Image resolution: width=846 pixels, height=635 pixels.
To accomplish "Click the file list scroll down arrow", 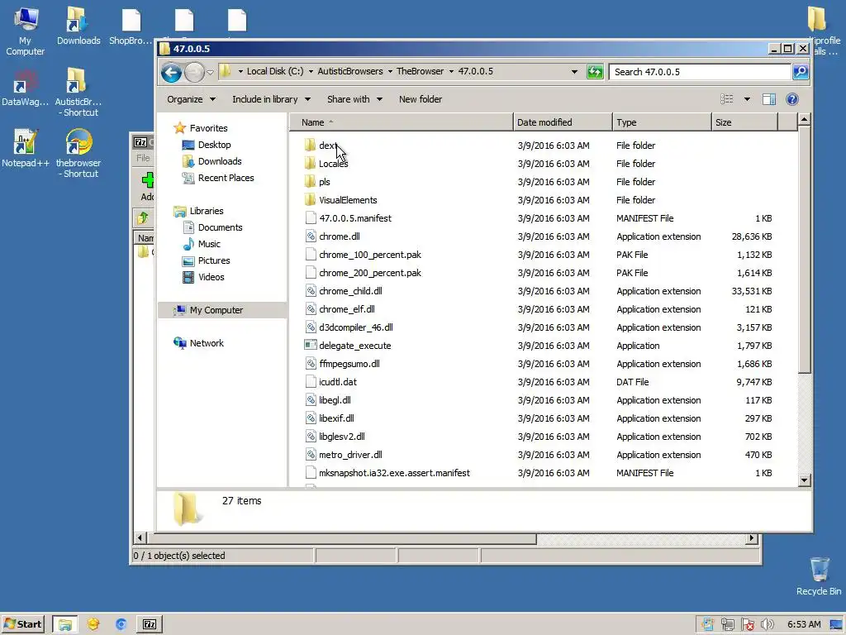I will (805, 480).
